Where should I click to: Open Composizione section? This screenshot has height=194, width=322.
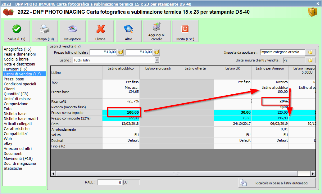pos(16,104)
